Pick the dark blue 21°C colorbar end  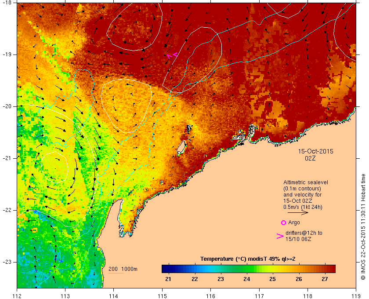pos(165,269)
